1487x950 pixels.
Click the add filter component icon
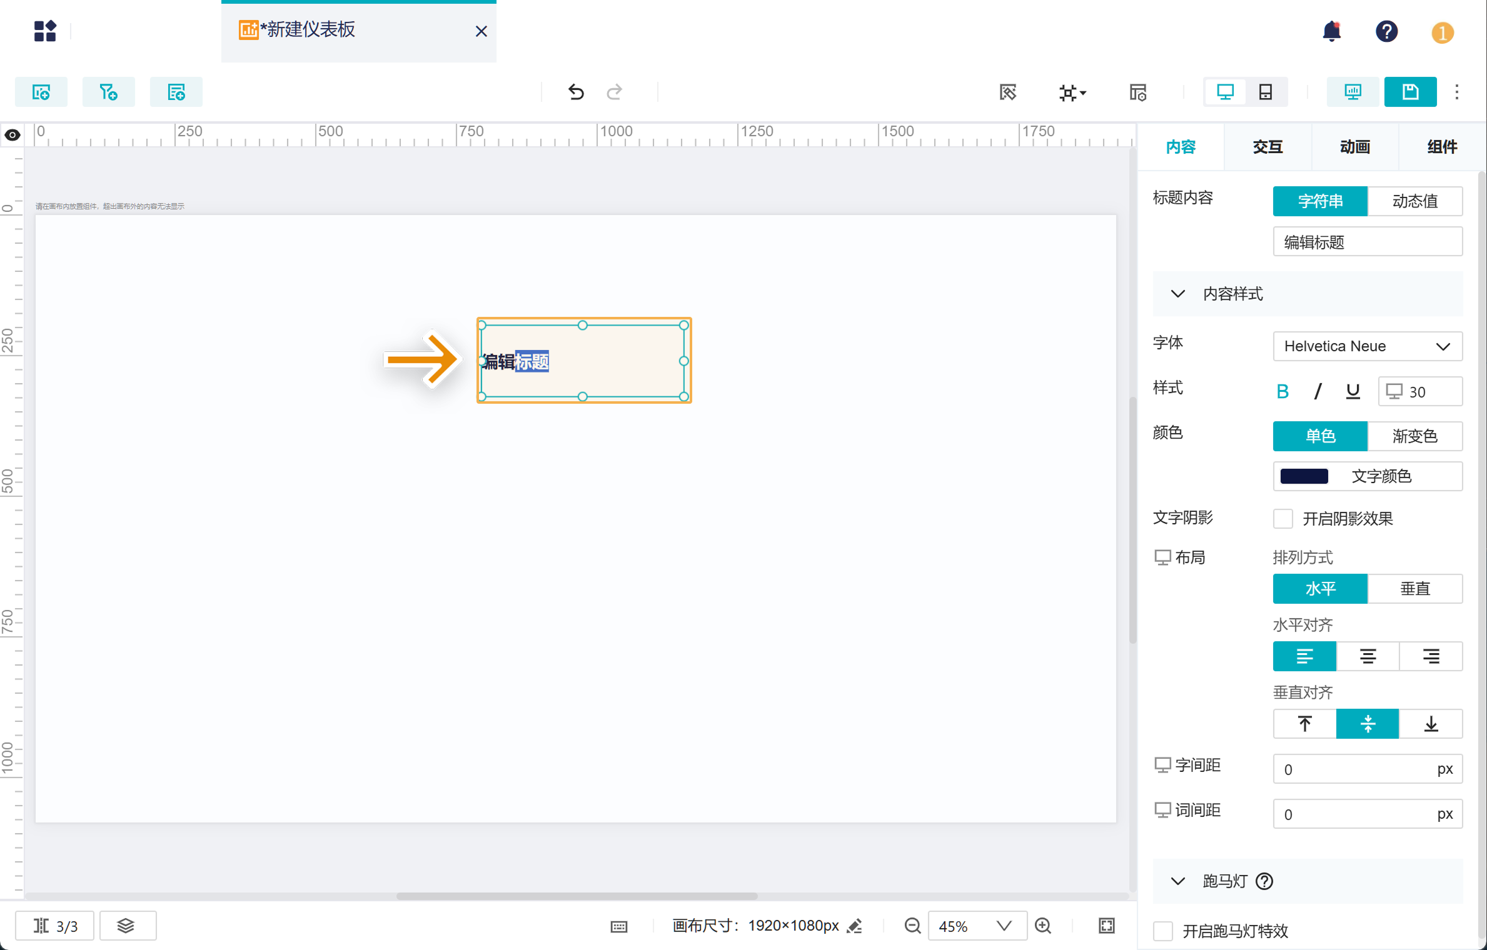point(109,92)
